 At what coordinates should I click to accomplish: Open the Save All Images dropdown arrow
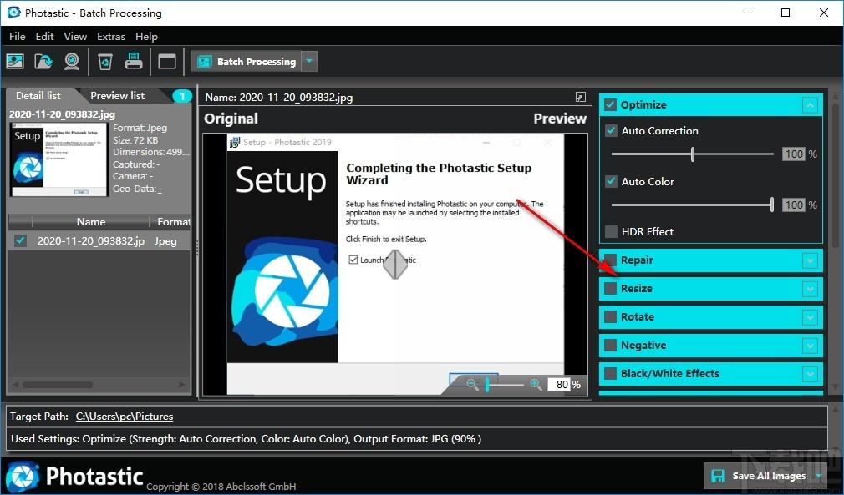click(819, 476)
